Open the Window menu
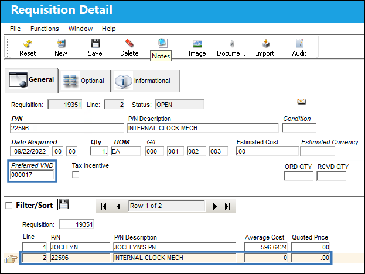 click(x=80, y=29)
